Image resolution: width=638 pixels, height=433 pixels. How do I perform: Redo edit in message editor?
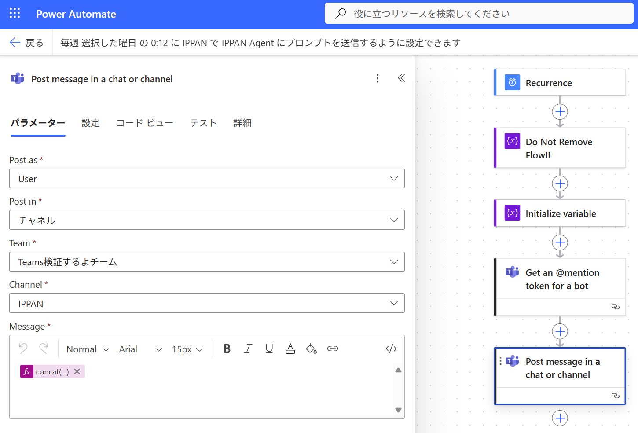tap(44, 349)
